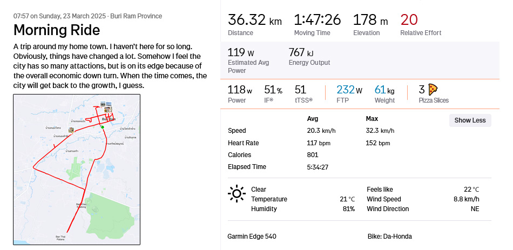Click the Estimated Avg Power value
Screen dimensions: 513x250
(240, 53)
